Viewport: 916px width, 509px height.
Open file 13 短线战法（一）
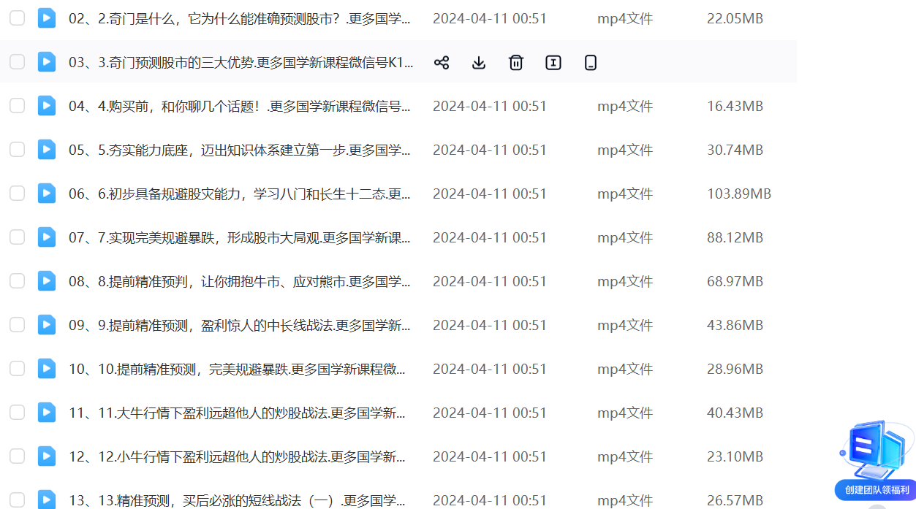coord(237,500)
